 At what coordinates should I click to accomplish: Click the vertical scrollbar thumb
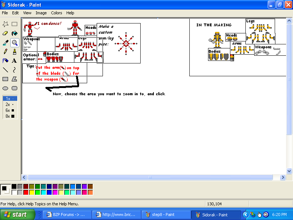[x=289, y=79]
